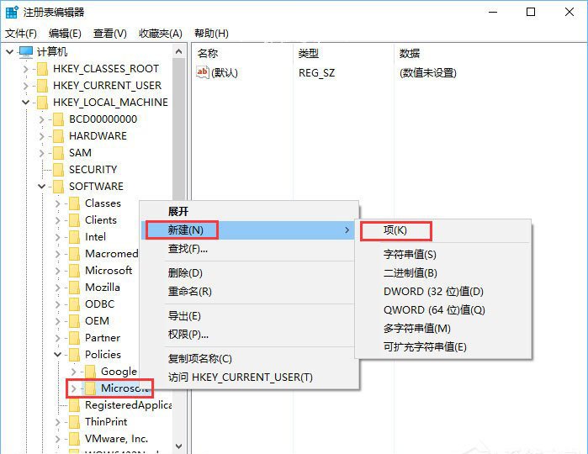Expand the Google key arrow under Policies
588x454 pixels.
tap(73, 372)
